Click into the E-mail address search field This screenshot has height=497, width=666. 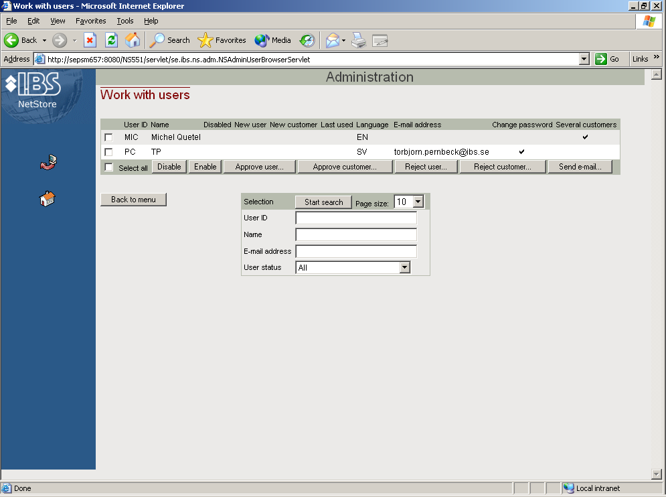tap(355, 251)
